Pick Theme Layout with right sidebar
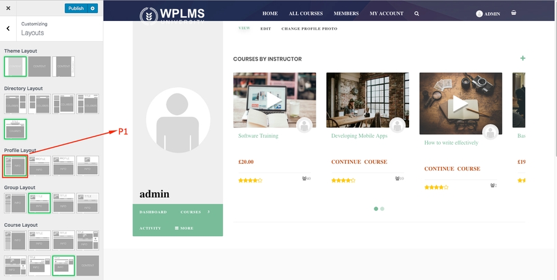 tap(64, 66)
